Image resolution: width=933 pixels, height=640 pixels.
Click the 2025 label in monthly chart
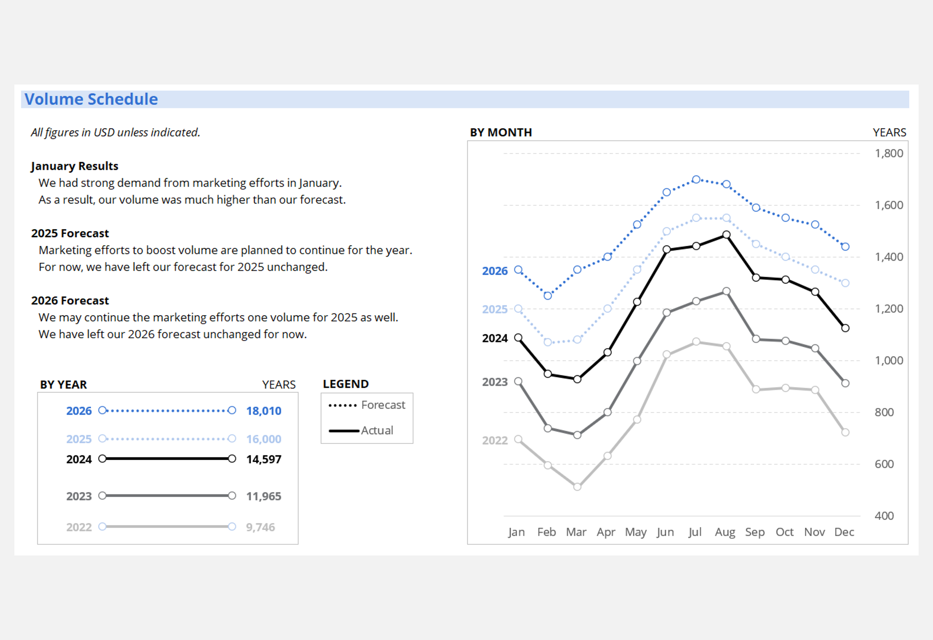[494, 309]
